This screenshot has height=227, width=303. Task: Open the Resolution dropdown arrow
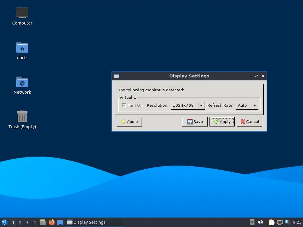coord(201,106)
